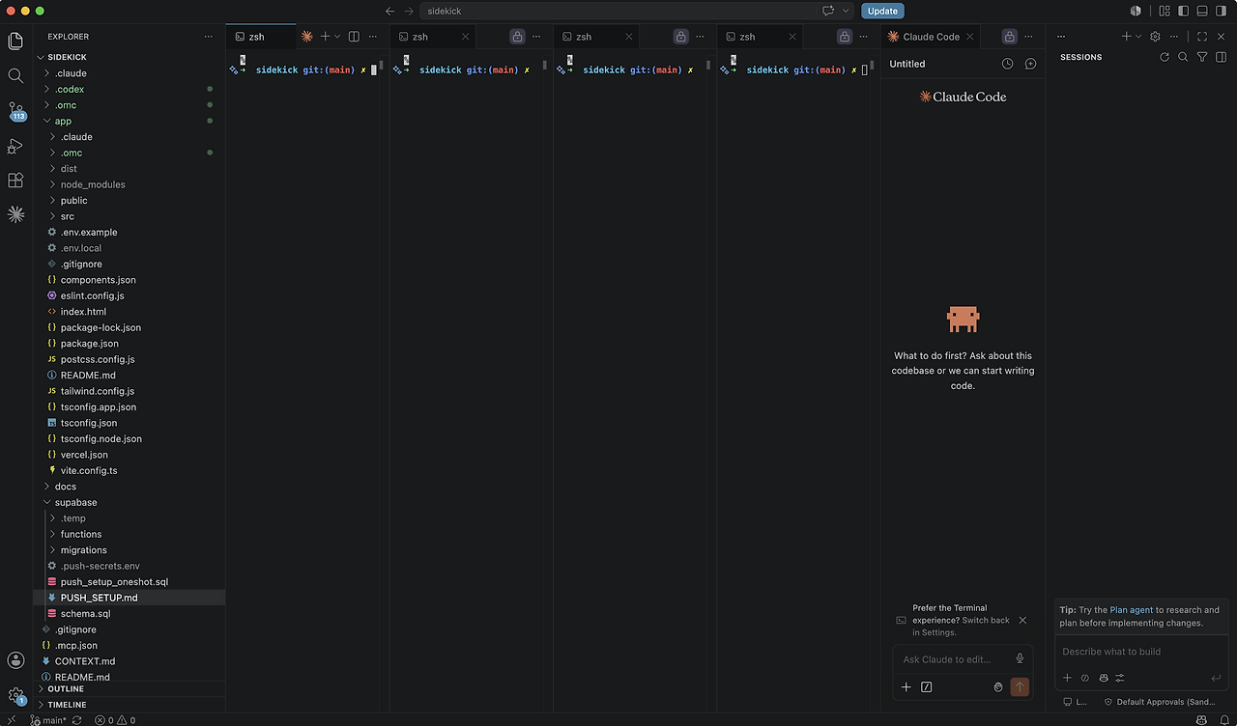Open the file vite.config.ts
The height and width of the screenshot is (726, 1237).
point(129,470)
